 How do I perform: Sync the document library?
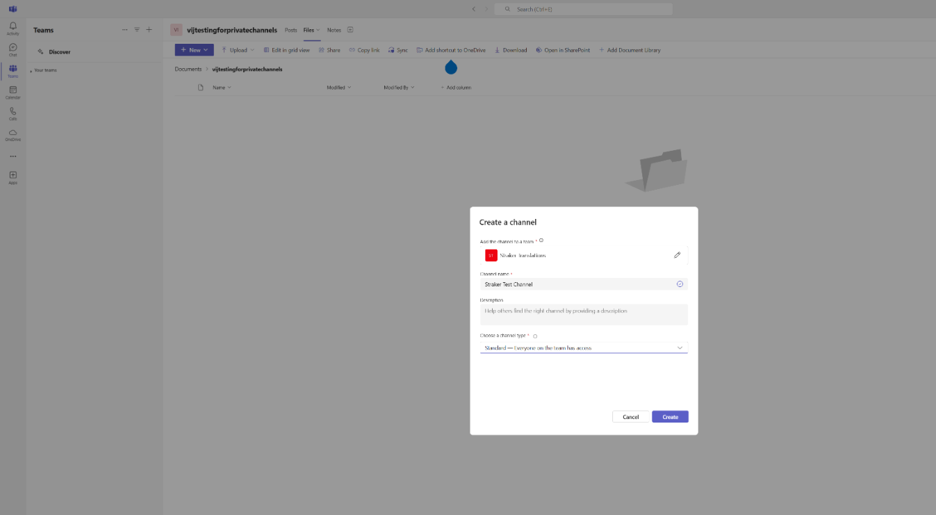tap(397, 49)
